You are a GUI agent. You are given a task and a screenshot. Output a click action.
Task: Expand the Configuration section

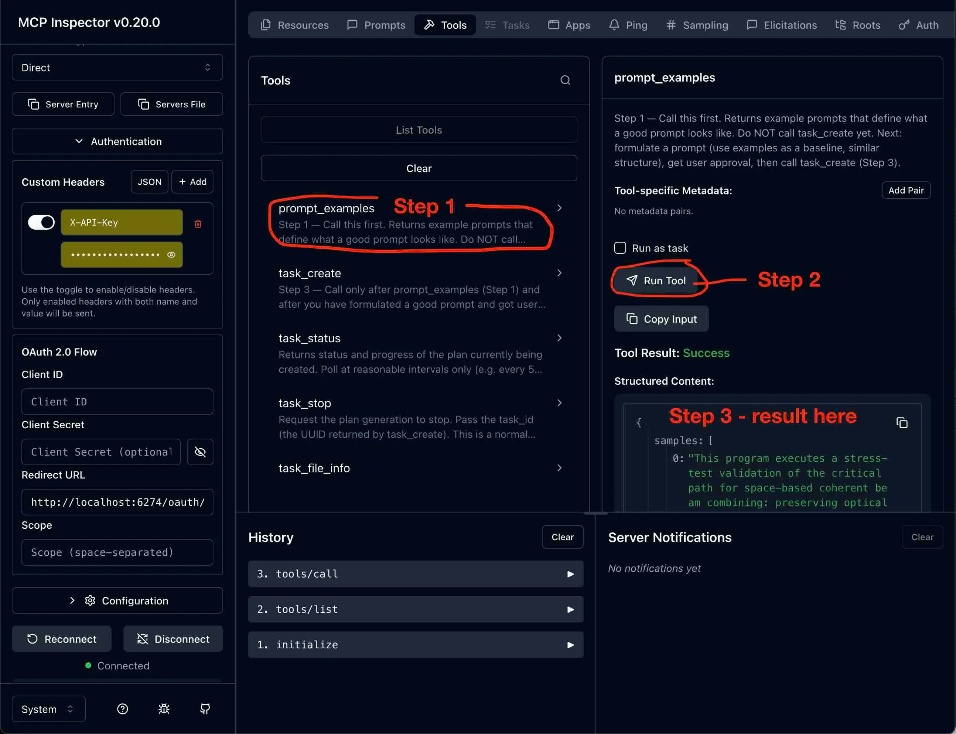click(x=117, y=600)
